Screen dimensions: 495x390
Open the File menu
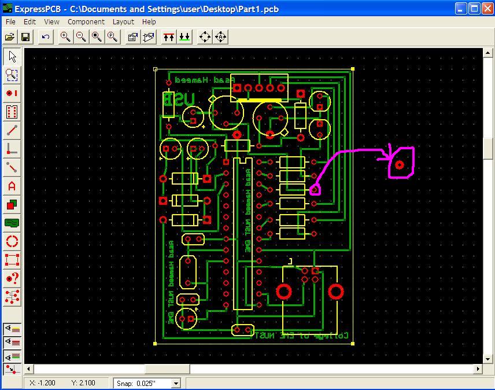pyautogui.click(x=10, y=22)
